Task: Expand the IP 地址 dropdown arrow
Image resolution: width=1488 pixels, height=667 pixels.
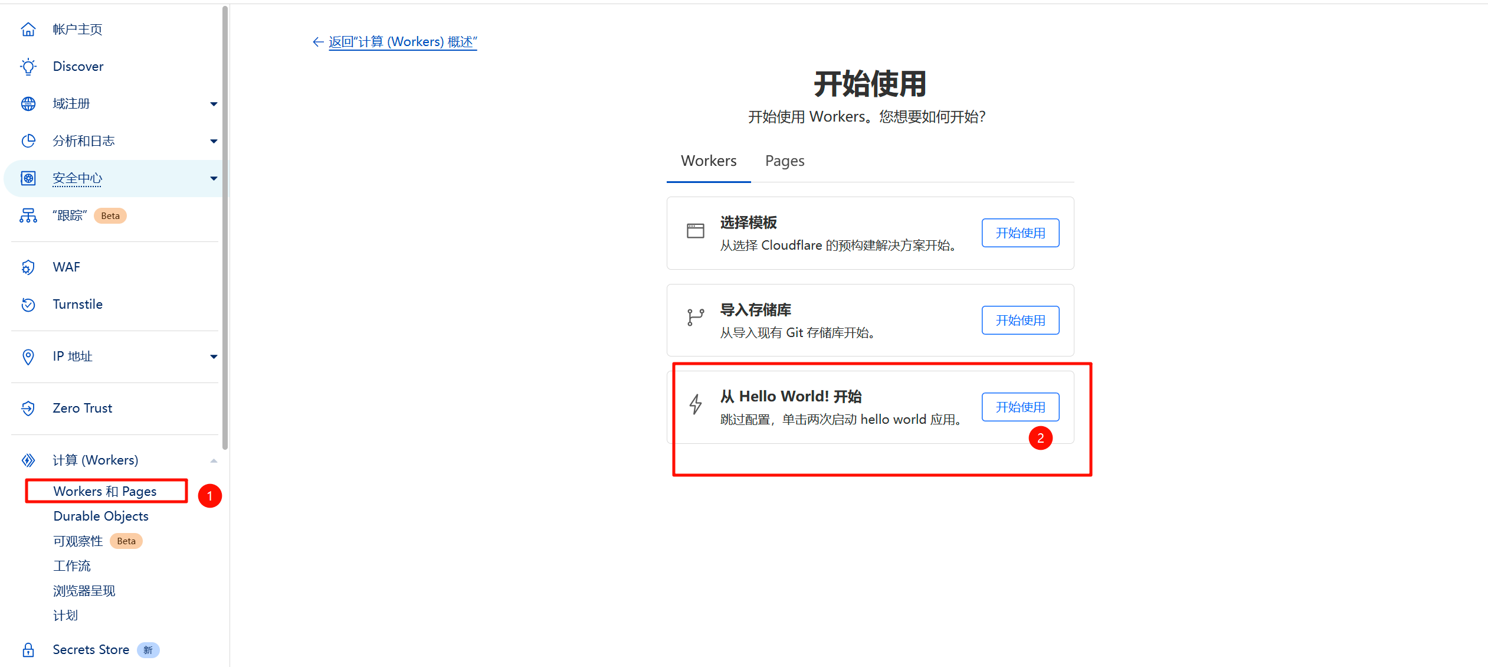Action: [214, 357]
